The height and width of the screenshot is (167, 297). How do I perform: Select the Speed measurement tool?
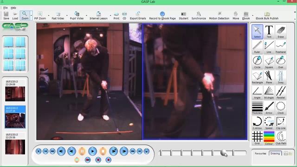tap(269, 123)
